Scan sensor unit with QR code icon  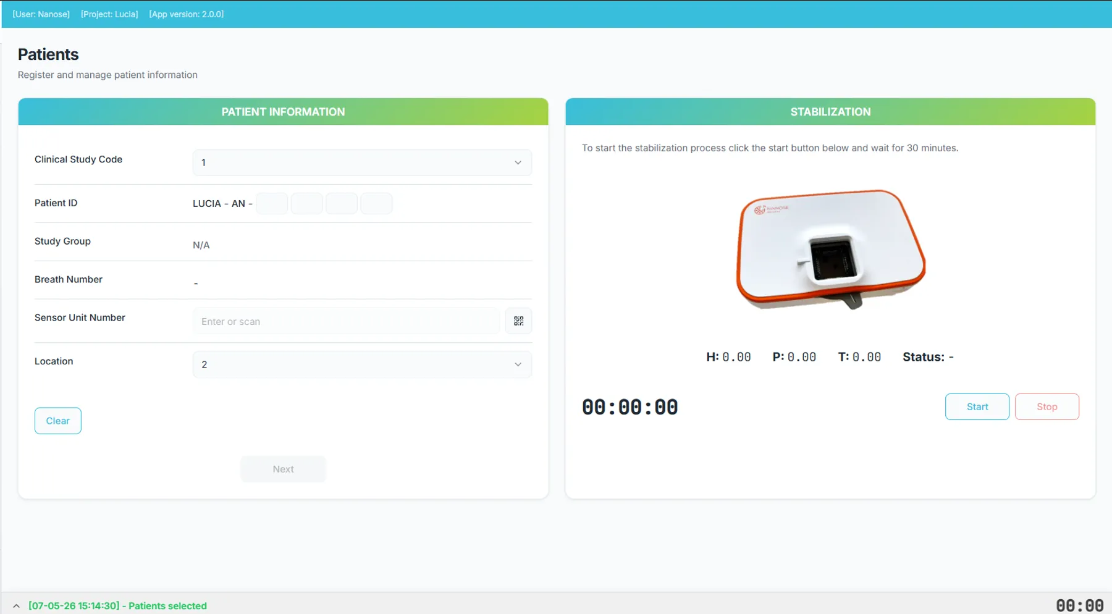tap(518, 321)
